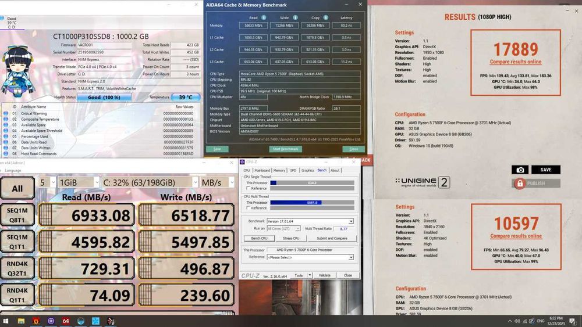This screenshot has height=327, width=582.
Task: Open the purple CPU-Z taskbar icon
Action: point(51,321)
